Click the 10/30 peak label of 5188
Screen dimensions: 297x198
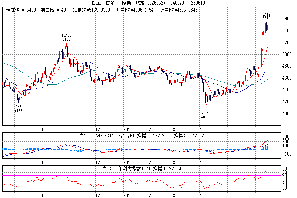tap(66, 37)
